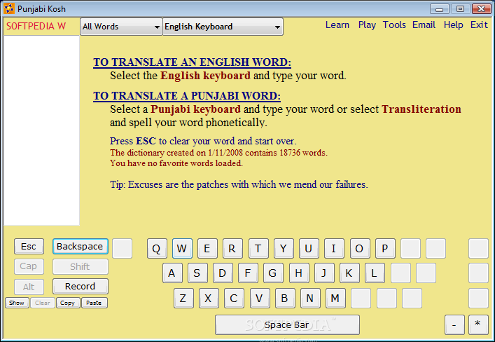The image size is (495, 342).
Task: Click the N key
Action: [x=310, y=298]
